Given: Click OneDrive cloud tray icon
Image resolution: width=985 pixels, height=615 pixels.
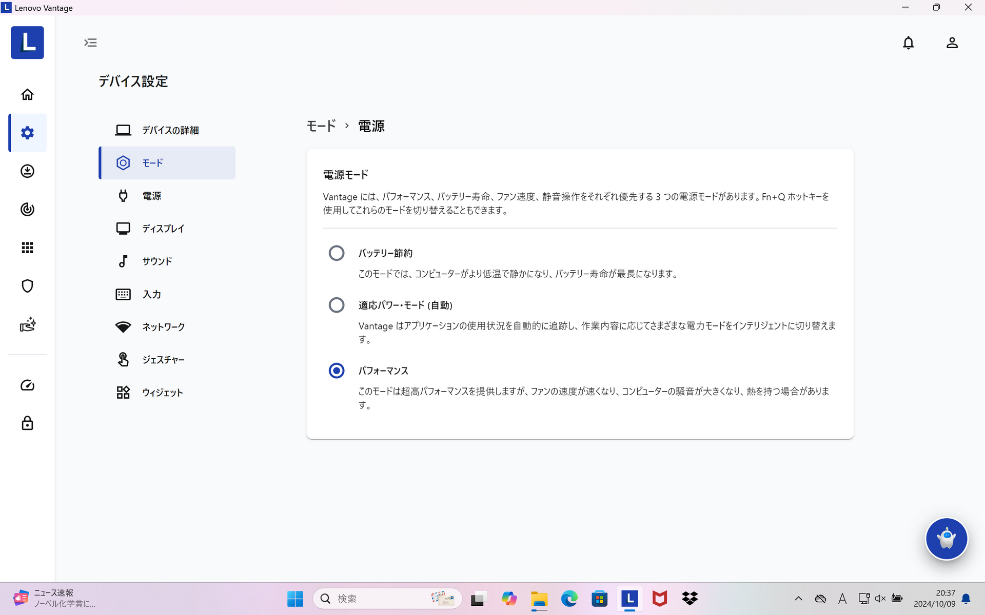Looking at the screenshot, I should 820,599.
